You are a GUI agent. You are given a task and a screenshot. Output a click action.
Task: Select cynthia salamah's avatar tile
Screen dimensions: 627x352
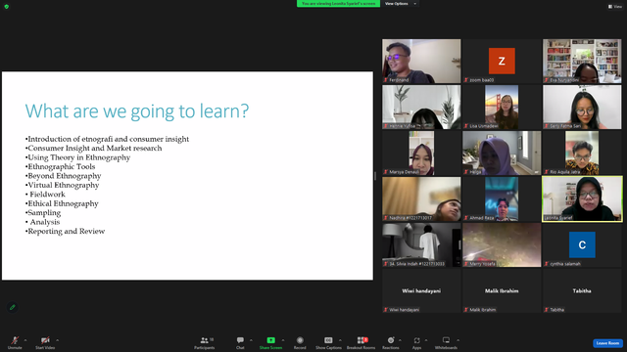pos(582,245)
